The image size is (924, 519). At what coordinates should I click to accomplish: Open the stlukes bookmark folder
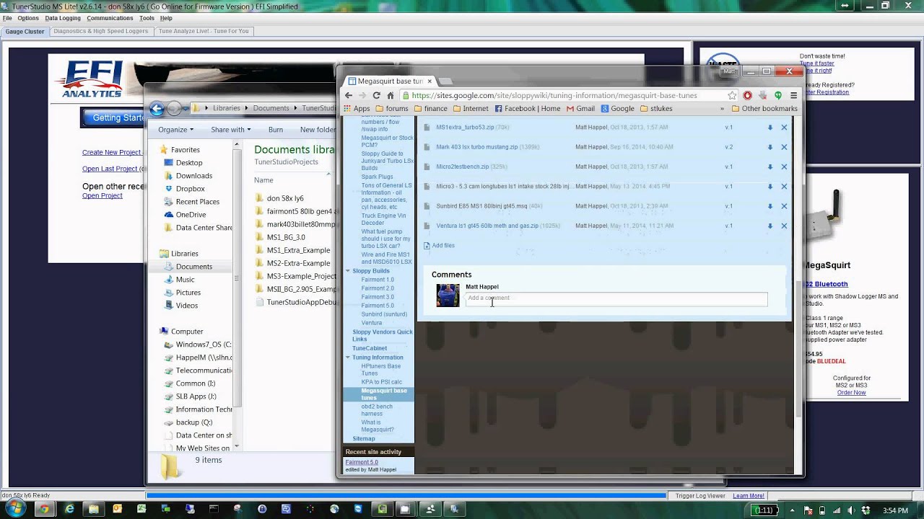(655, 109)
